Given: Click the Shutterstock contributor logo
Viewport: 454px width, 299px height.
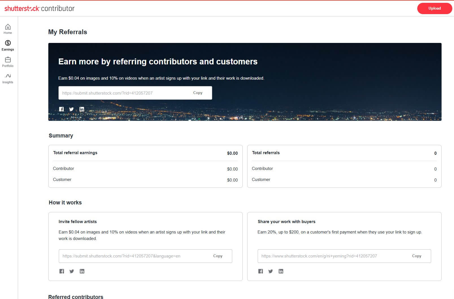Looking at the screenshot, I should (40, 8).
